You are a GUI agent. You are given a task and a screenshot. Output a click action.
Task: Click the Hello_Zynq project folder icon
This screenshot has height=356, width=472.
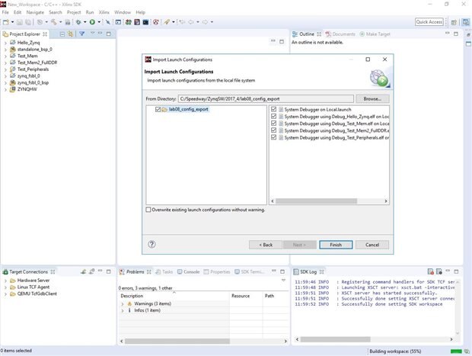12,43
